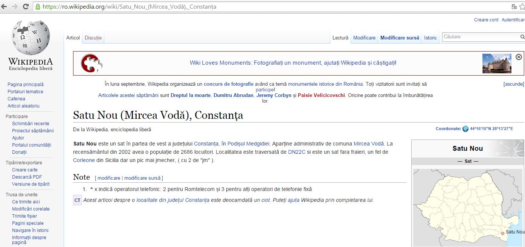Close the Wiki Loves Monuments banner
Viewport: 525px width, 247px height.
tap(519, 57)
